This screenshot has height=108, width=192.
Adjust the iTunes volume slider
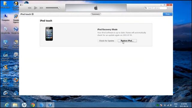pyautogui.click(x=53, y=8)
